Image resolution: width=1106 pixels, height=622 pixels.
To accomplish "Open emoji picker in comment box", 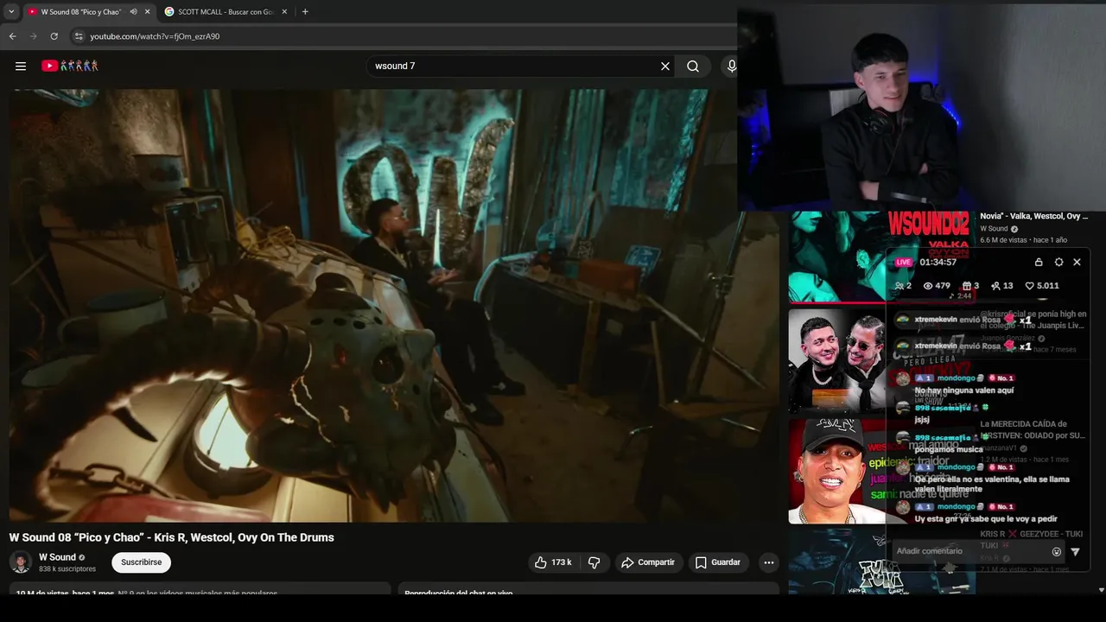I will coord(1056,551).
